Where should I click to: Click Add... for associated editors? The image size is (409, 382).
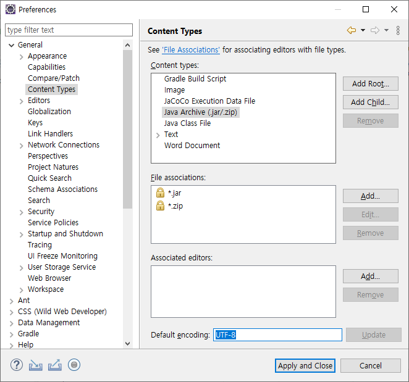pyautogui.click(x=371, y=276)
